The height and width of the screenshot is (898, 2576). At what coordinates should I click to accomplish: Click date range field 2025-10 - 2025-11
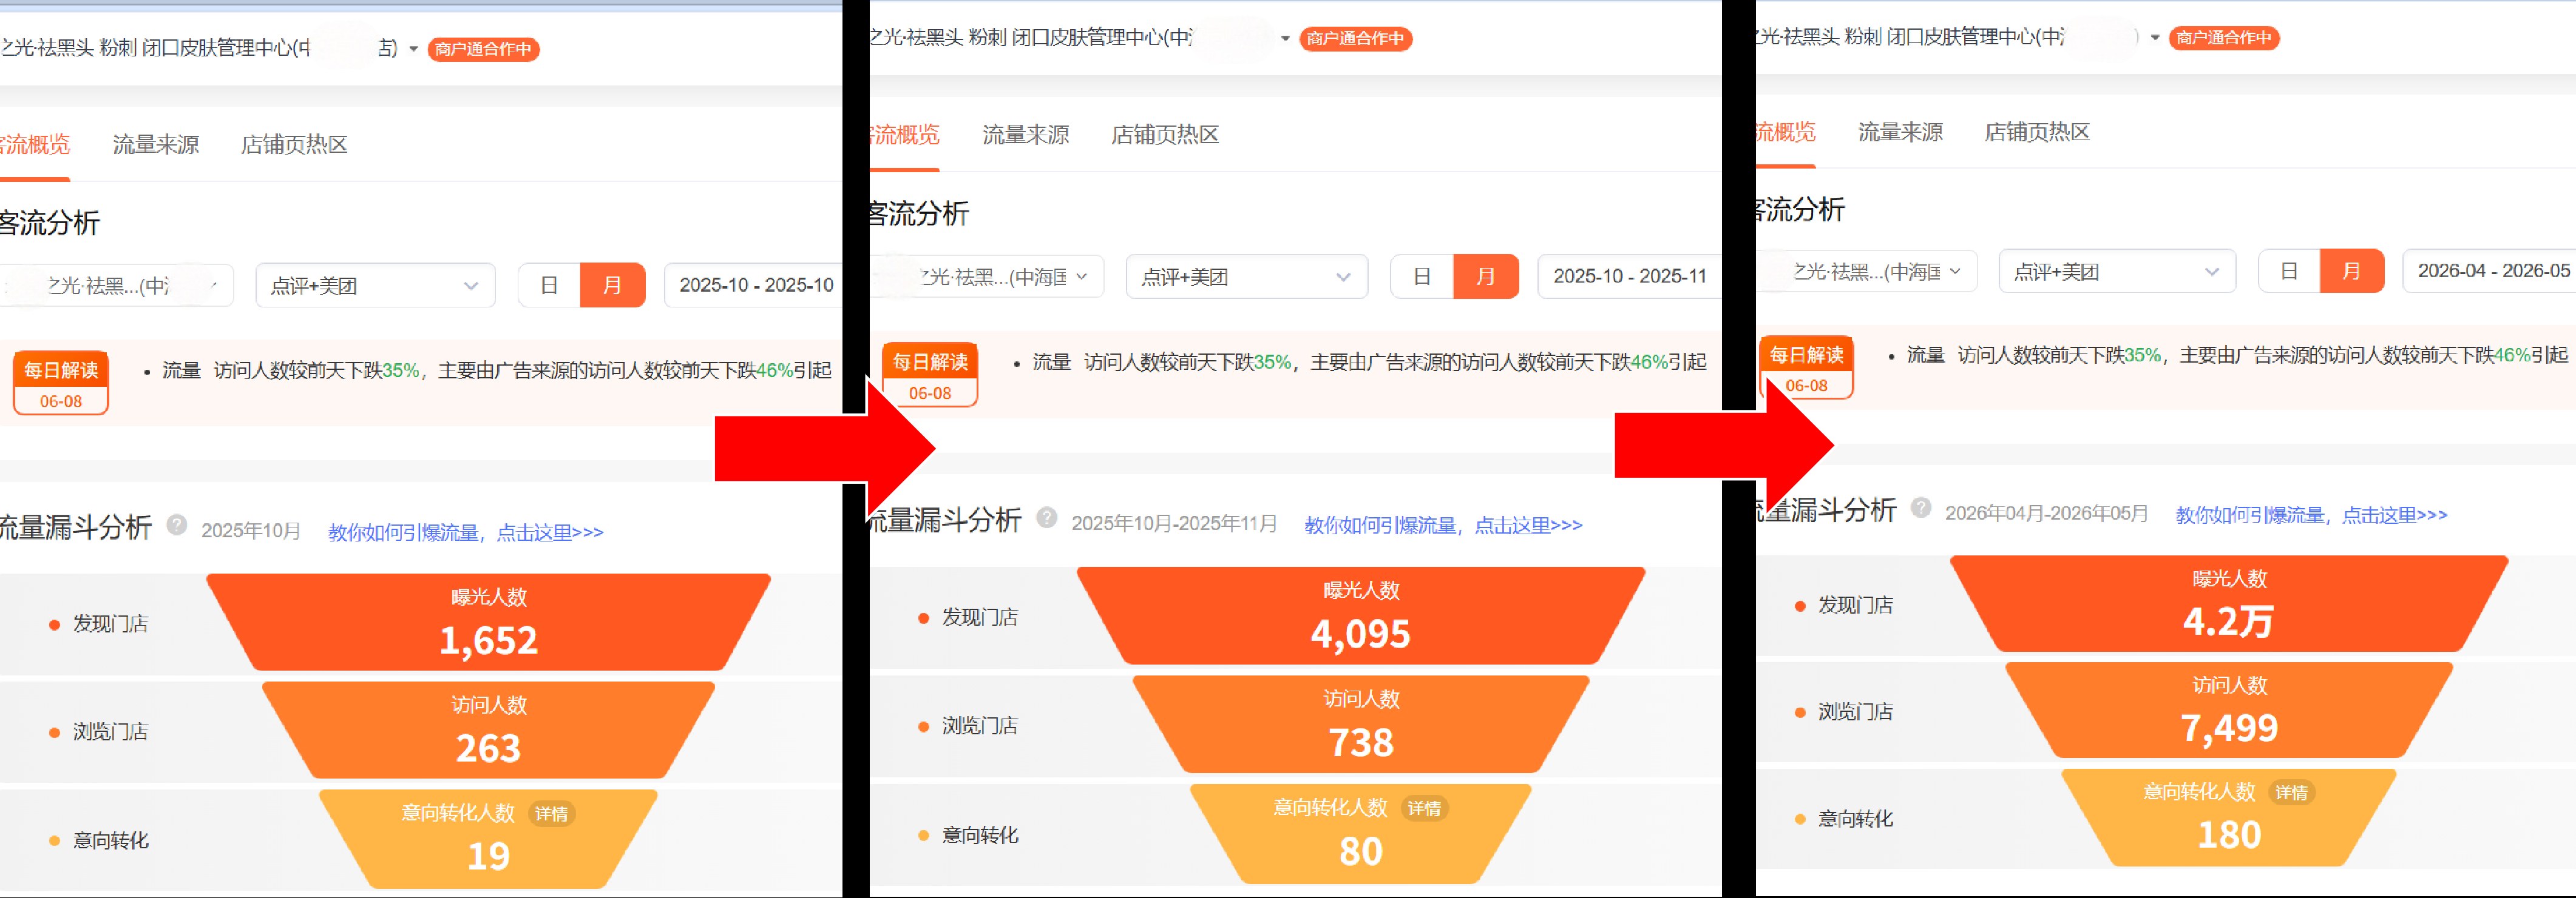[1629, 276]
